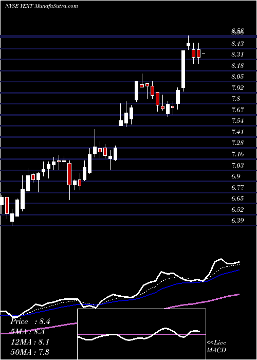
Task: Click the 8.31 price axis label
Action: pyautogui.click(x=237, y=55)
